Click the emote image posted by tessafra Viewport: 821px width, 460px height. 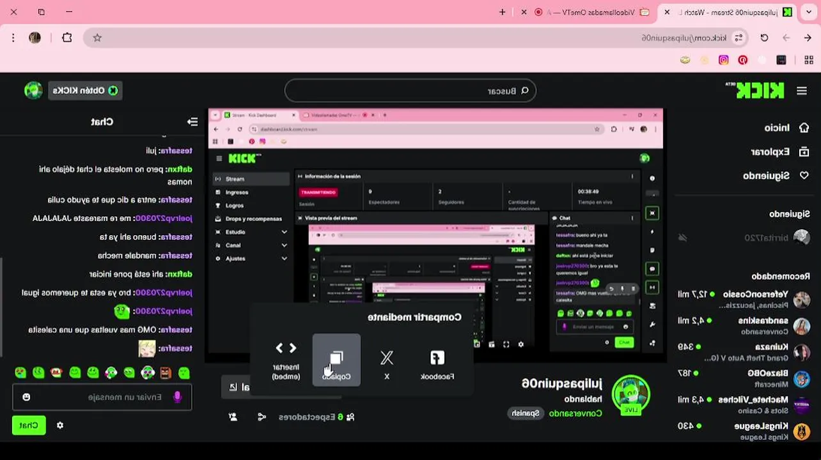(147, 348)
